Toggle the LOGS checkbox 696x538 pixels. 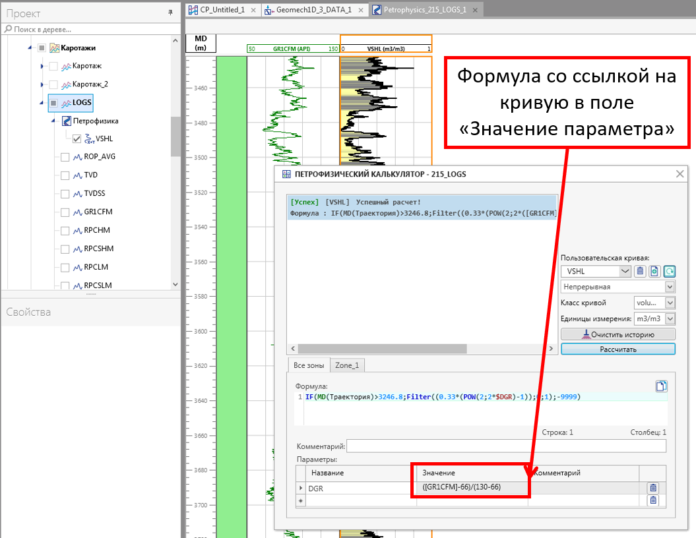coord(53,103)
